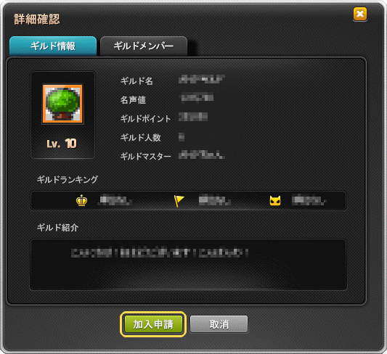Switch to the ギルドメンバー tab
The height and width of the screenshot is (354, 387).
pyautogui.click(x=144, y=46)
